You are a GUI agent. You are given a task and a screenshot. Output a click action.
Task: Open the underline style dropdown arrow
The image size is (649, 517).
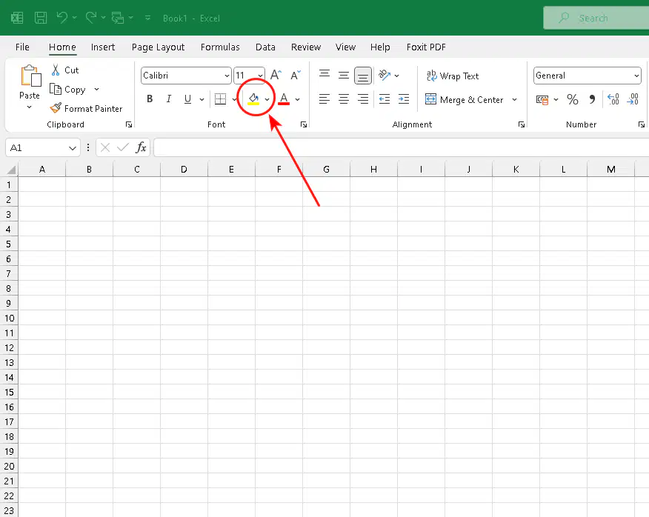202,99
